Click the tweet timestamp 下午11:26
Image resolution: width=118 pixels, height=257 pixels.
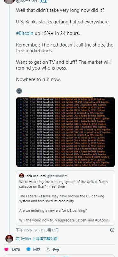[x=24, y=230]
